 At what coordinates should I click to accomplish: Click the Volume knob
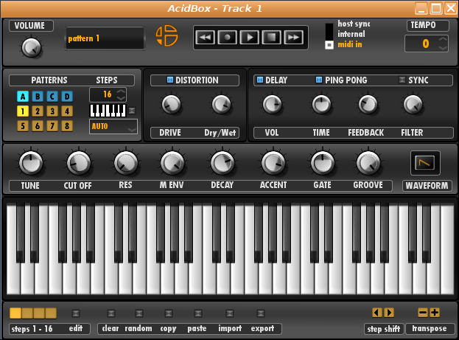31,48
